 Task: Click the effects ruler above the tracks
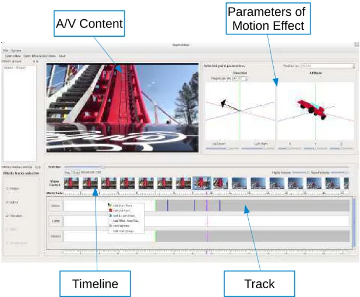coord(206,193)
